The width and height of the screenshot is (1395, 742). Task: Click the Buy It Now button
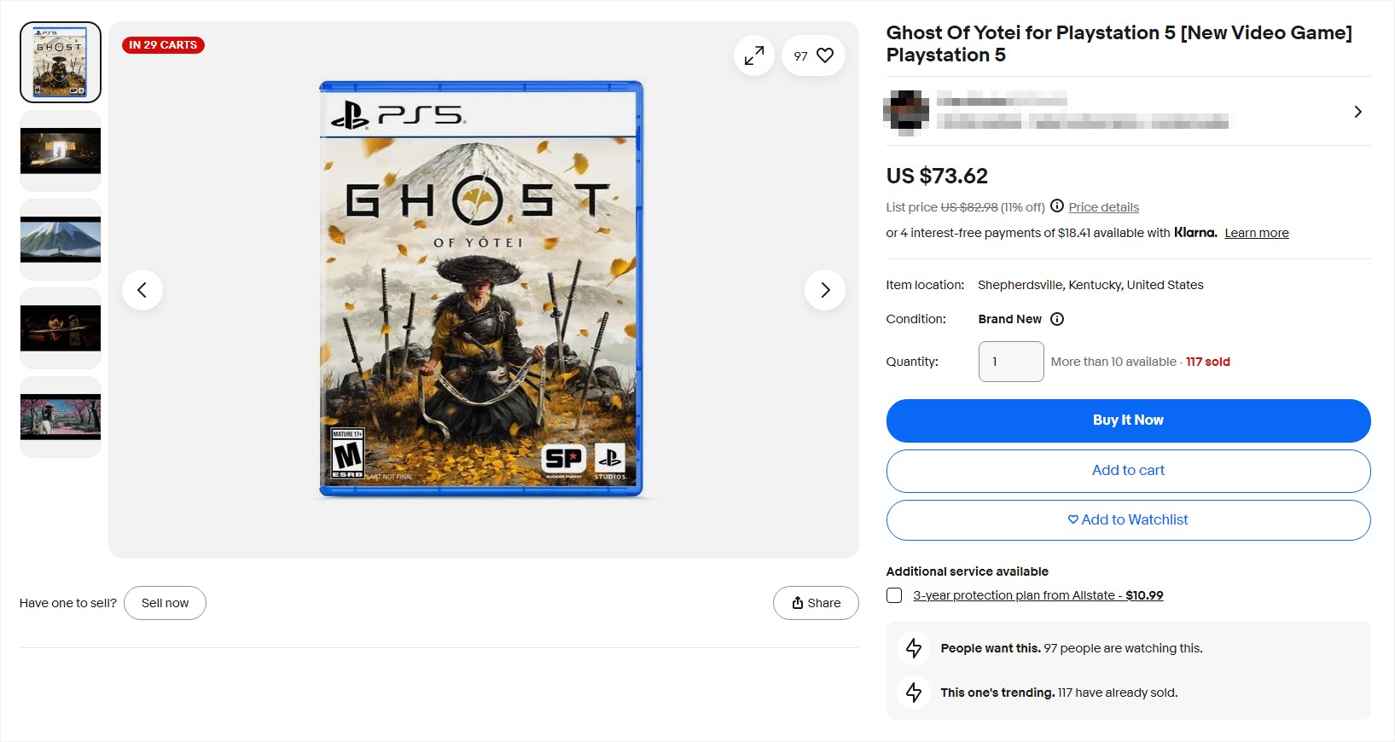[x=1128, y=420]
